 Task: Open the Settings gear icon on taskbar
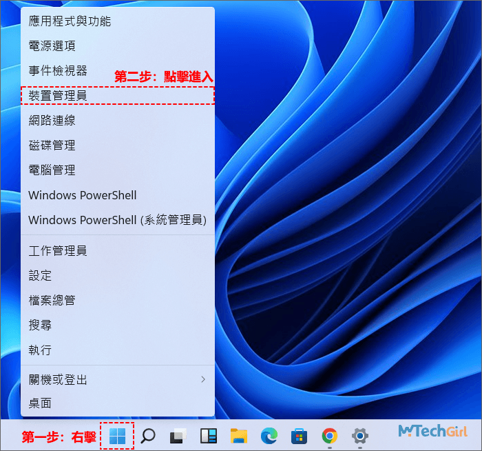(359, 435)
